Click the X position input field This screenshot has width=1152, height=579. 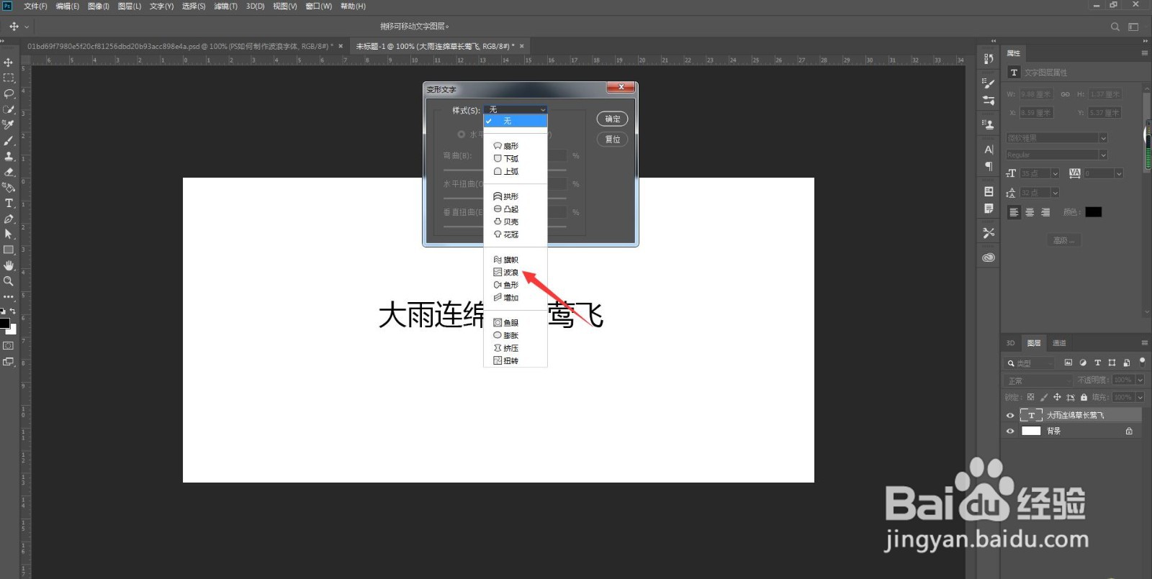1036,113
